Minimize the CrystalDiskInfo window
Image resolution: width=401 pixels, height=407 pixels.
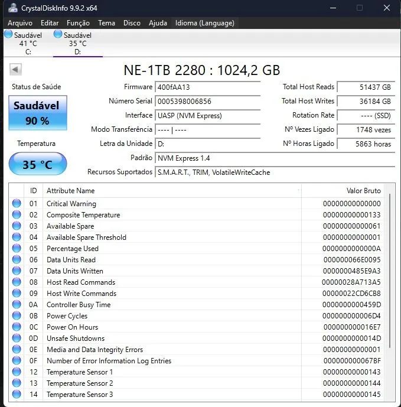tap(333, 8)
